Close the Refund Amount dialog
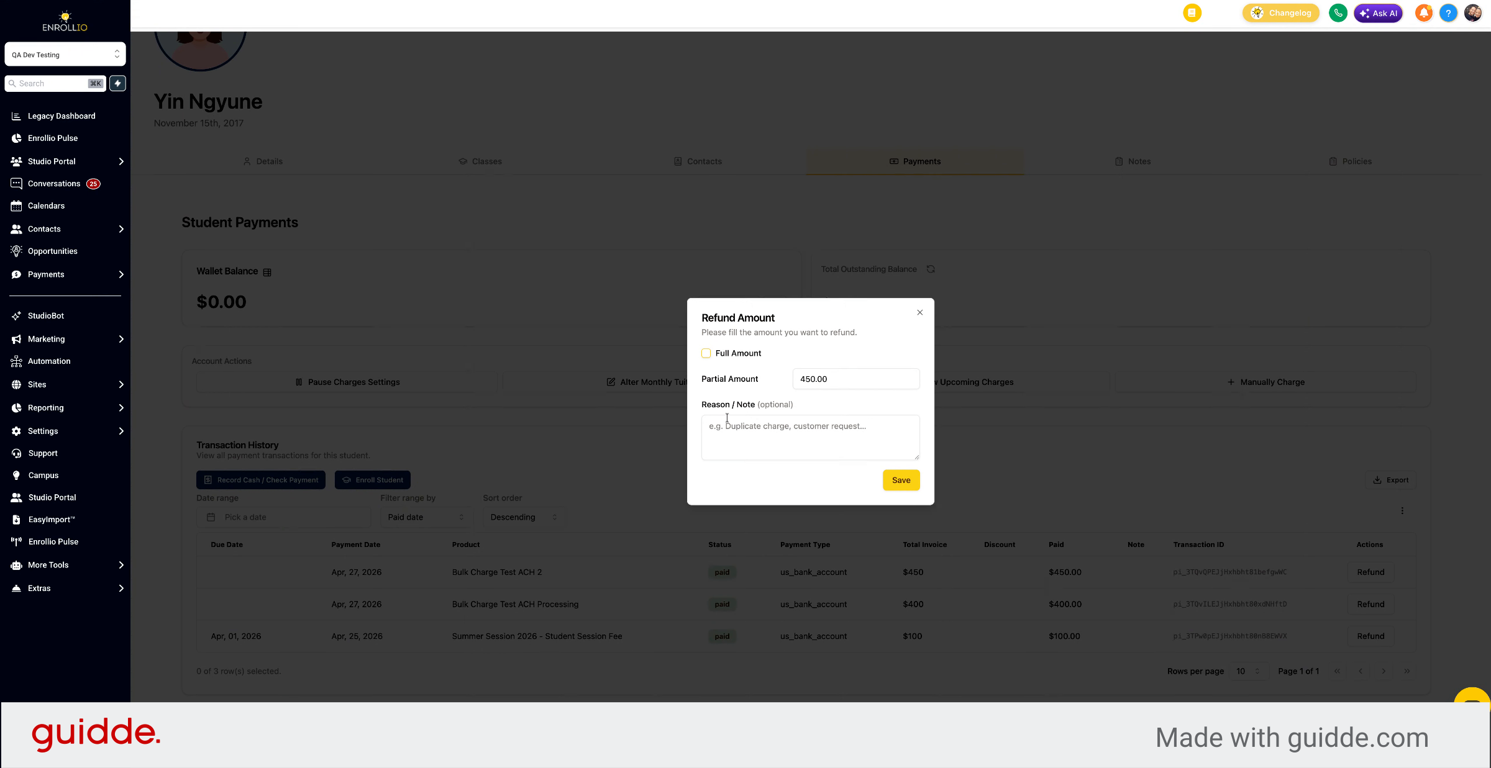The height and width of the screenshot is (768, 1491). point(920,312)
